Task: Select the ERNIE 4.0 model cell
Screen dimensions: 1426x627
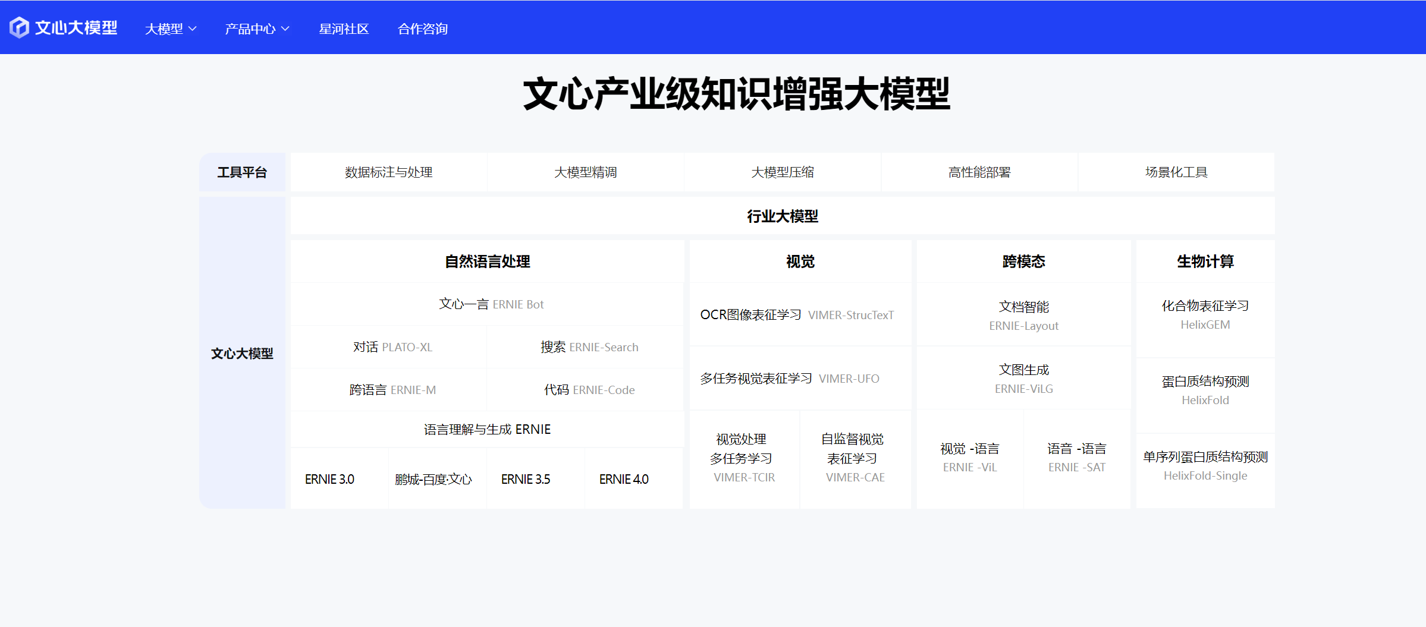Action: (624, 478)
